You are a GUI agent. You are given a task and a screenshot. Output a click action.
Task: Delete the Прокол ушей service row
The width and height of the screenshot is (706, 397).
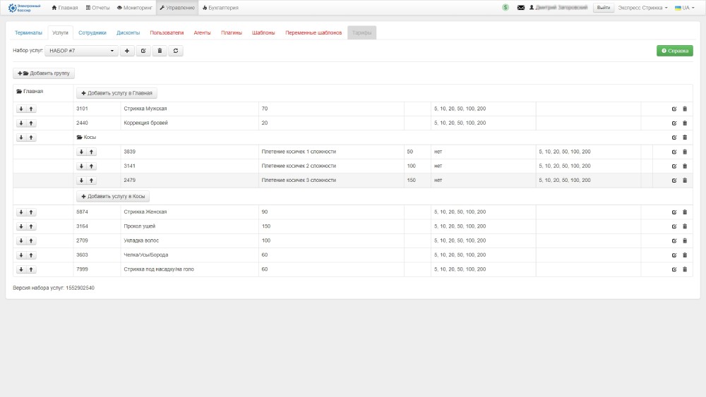click(684, 226)
